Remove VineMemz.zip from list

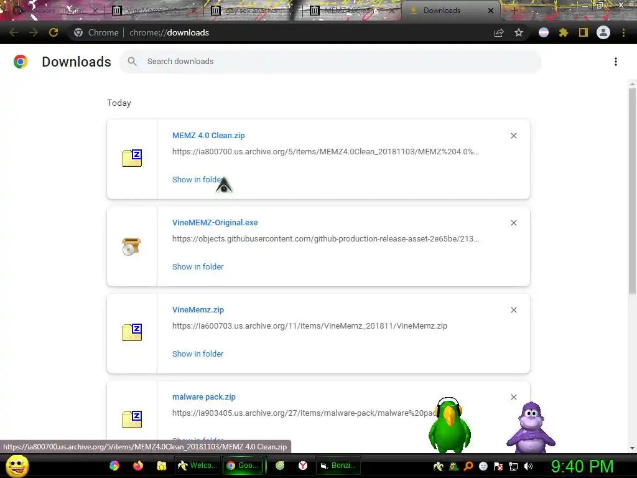(513, 310)
